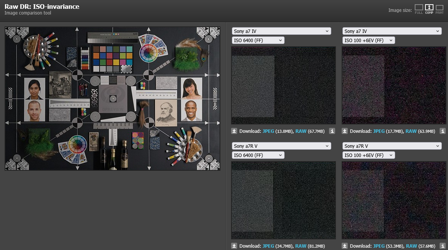
Task: Click the RAW link sized 63.9MB
Action: 411,131
